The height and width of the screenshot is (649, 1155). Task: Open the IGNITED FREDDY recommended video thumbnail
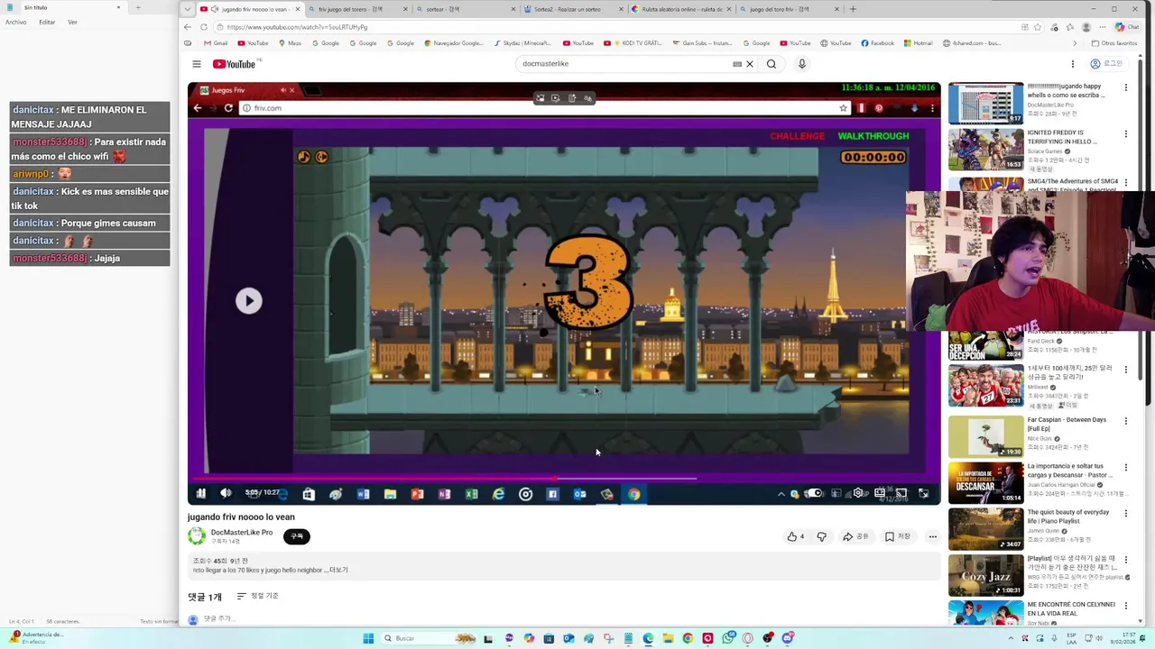[985, 150]
